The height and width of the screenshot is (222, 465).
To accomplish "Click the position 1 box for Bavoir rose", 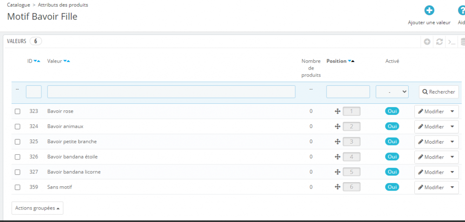I will (352, 111).
